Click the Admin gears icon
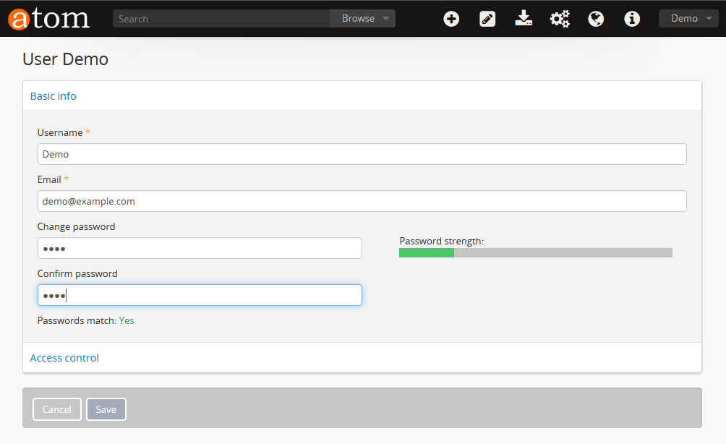 (560, 19)
